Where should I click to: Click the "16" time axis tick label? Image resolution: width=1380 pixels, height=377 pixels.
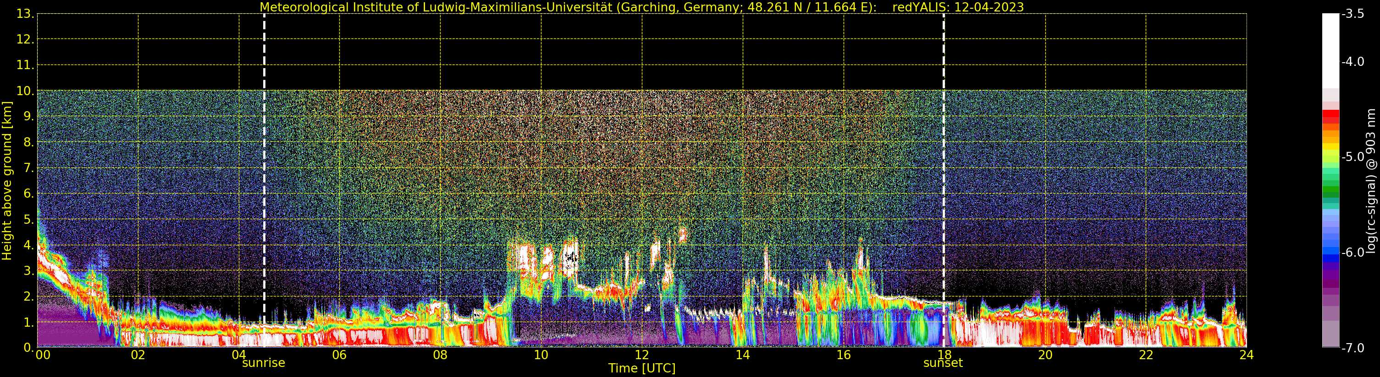point(844,355)
